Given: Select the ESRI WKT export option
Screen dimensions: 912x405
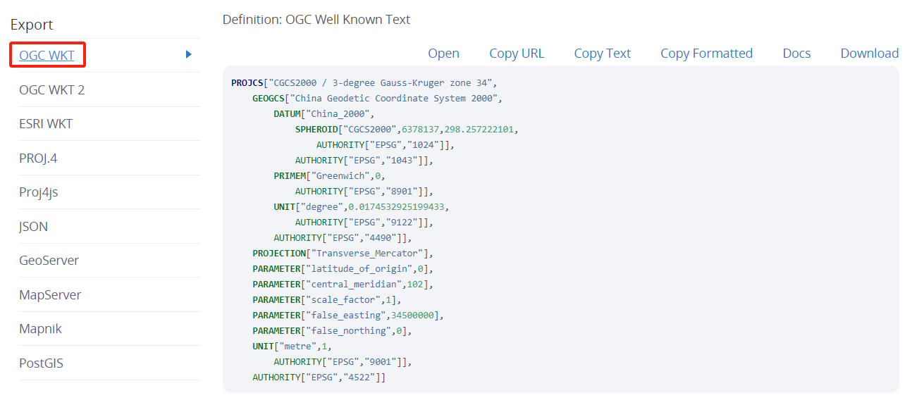Looking at the screenshot, I should [46, 124].
